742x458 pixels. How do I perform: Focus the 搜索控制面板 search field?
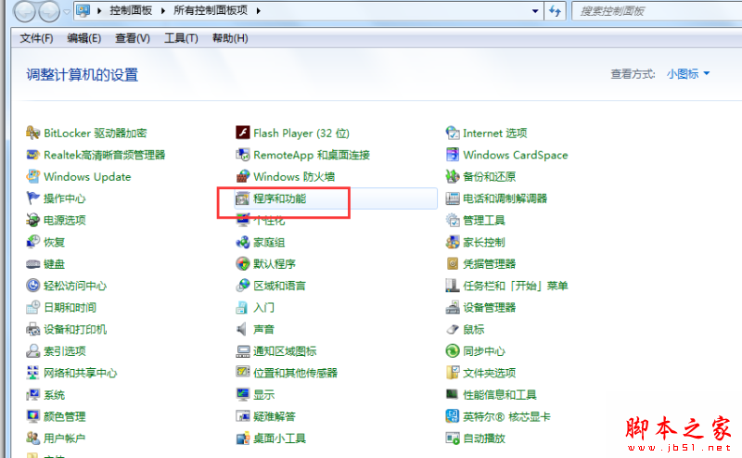point(658,11)
